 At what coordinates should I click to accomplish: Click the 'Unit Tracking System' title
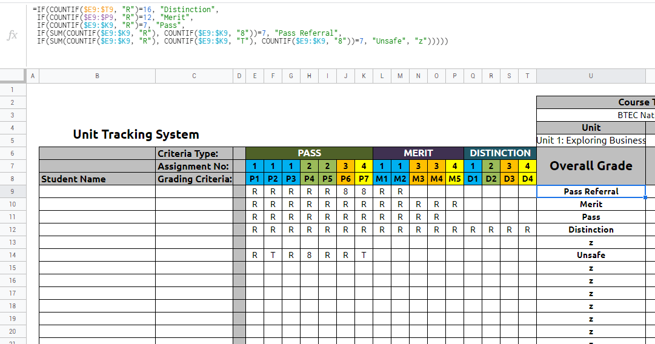[136, 134]
